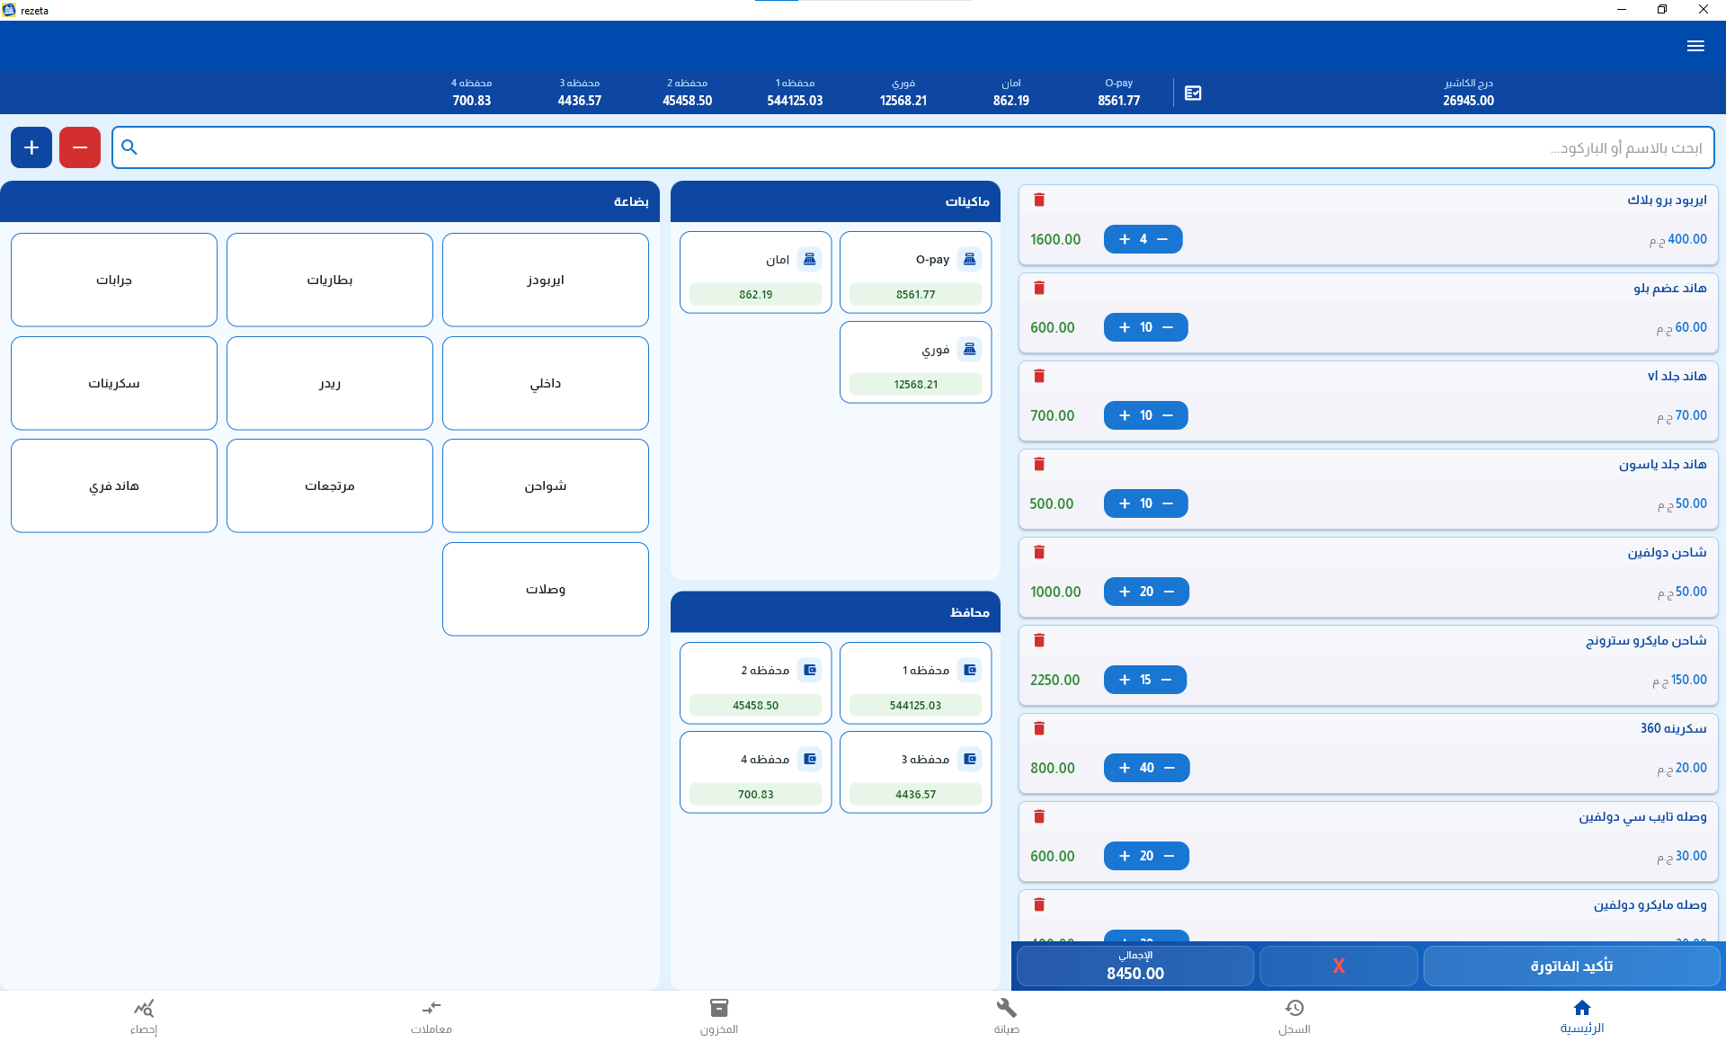Screen dimensions: 1726x1042
Task: Decrease quantity of هاند جلد vl
Action: pos(1168,415)
